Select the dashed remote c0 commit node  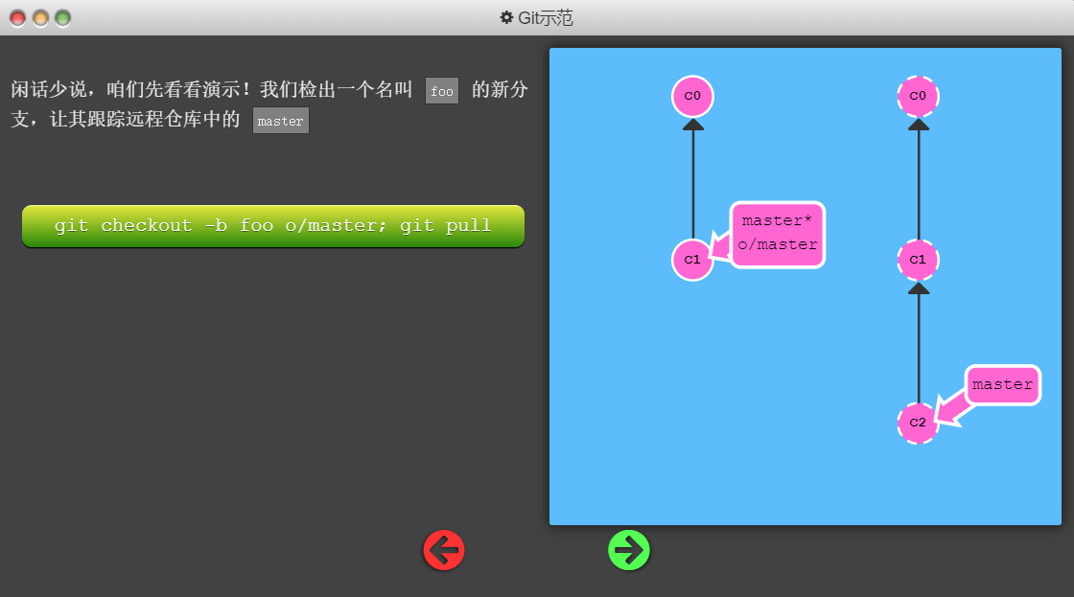[918, 97]
